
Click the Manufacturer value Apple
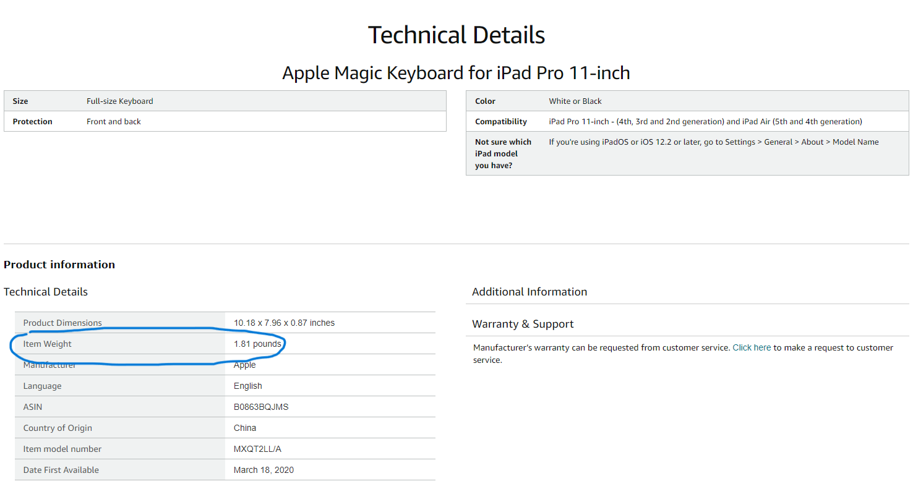coord(245,365)
